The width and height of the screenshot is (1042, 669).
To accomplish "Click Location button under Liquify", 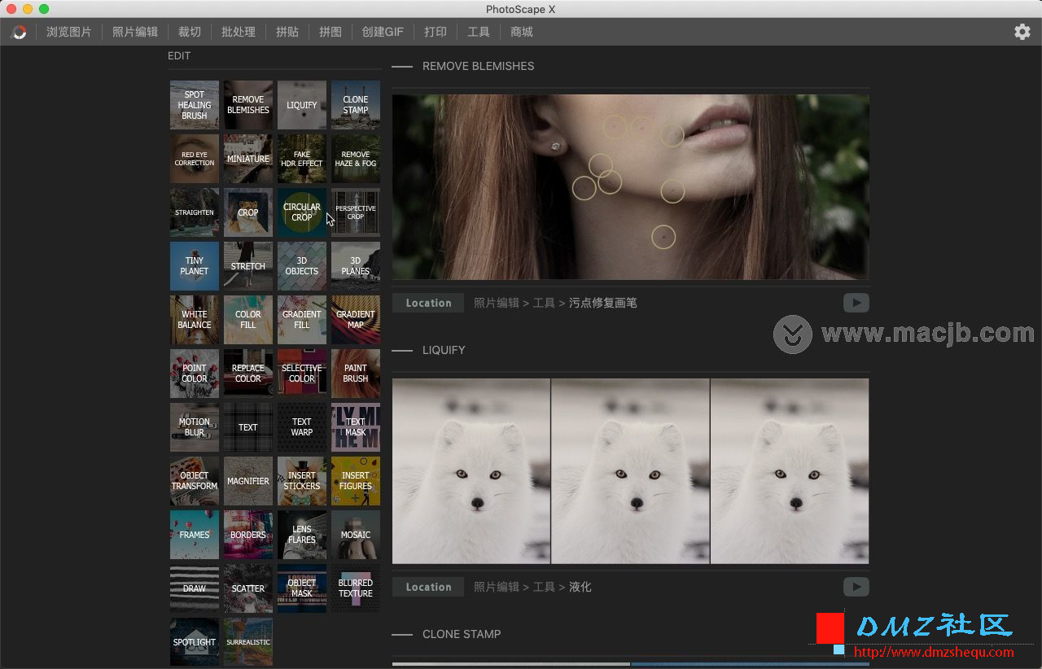I will [428, 587].
